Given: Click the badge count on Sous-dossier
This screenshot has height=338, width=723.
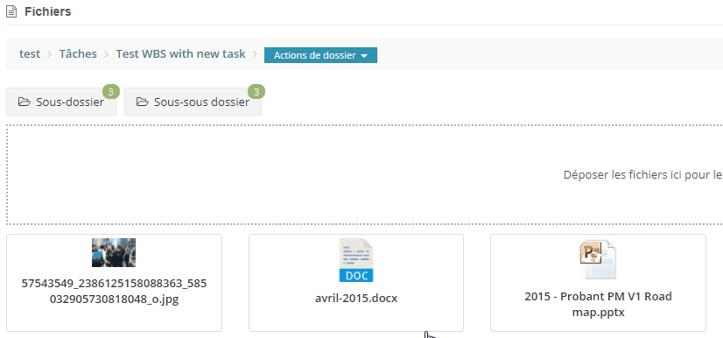Looking at the screenshot, I should [x=111, y=91].
